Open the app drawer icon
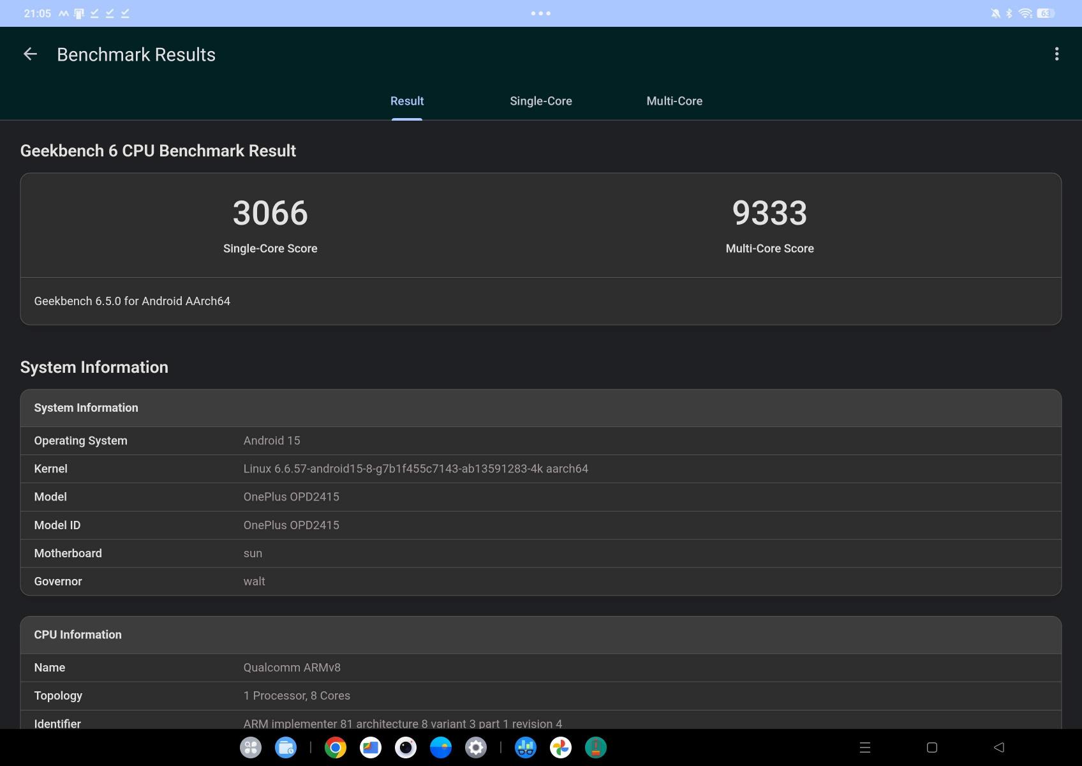The image size is (1082, 766). pos(251,747)
